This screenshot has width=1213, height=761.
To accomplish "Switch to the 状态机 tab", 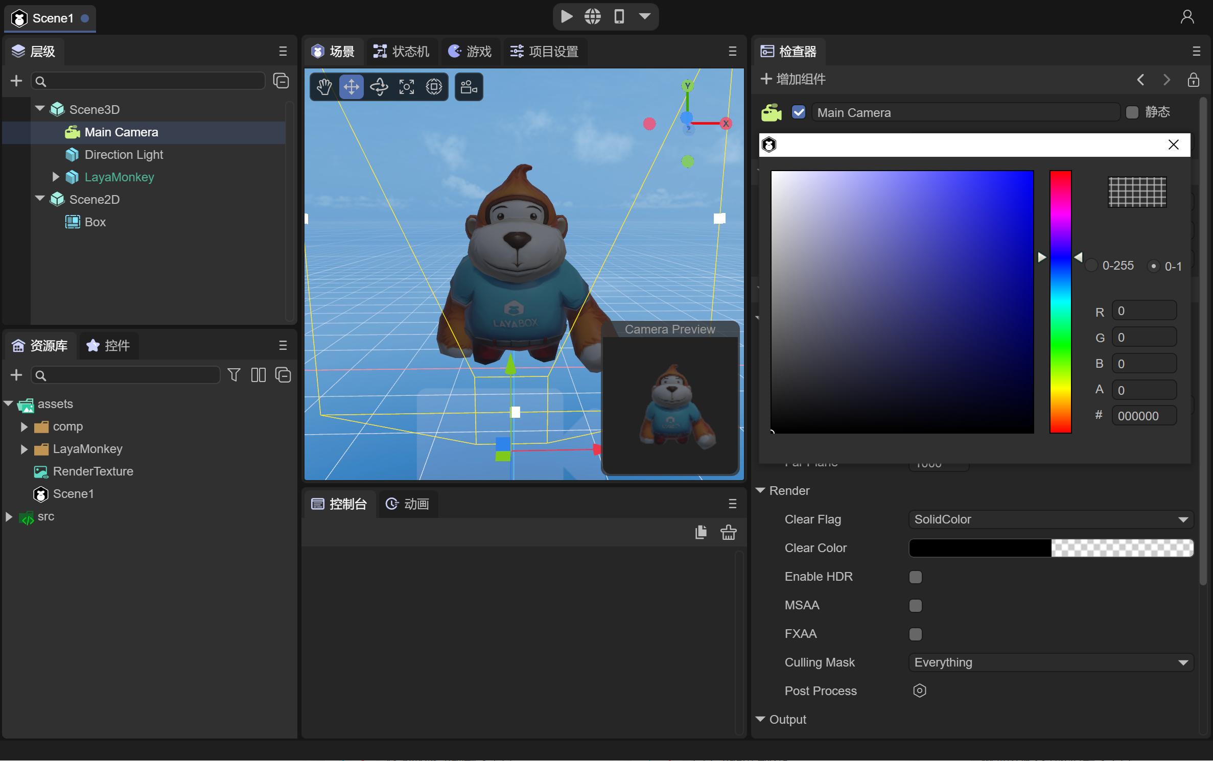I will click(402, 52).
